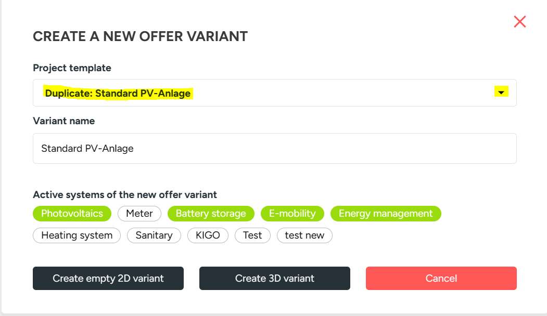Image resolution: width=547 pixels, height=316 pixels.
Task: Click the 'Variant name' field label
Action: (x=63, y=121)
